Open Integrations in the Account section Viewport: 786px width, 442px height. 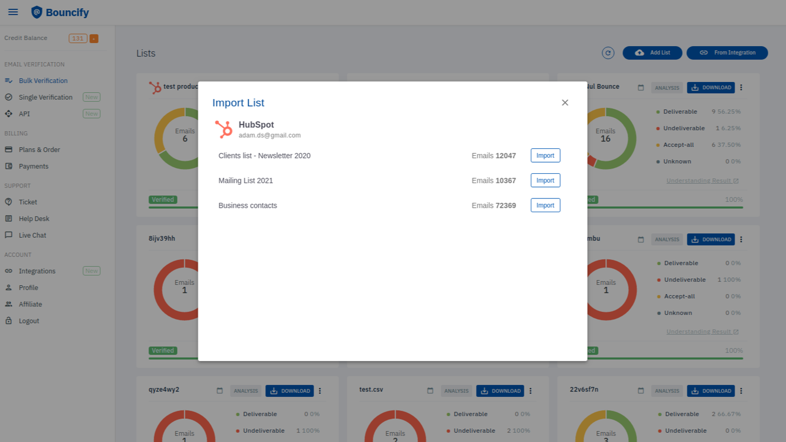pyautogui.click(x=37, y=271)
